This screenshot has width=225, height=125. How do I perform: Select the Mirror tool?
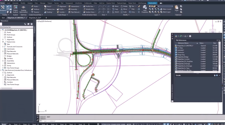[x=124, y=9]
